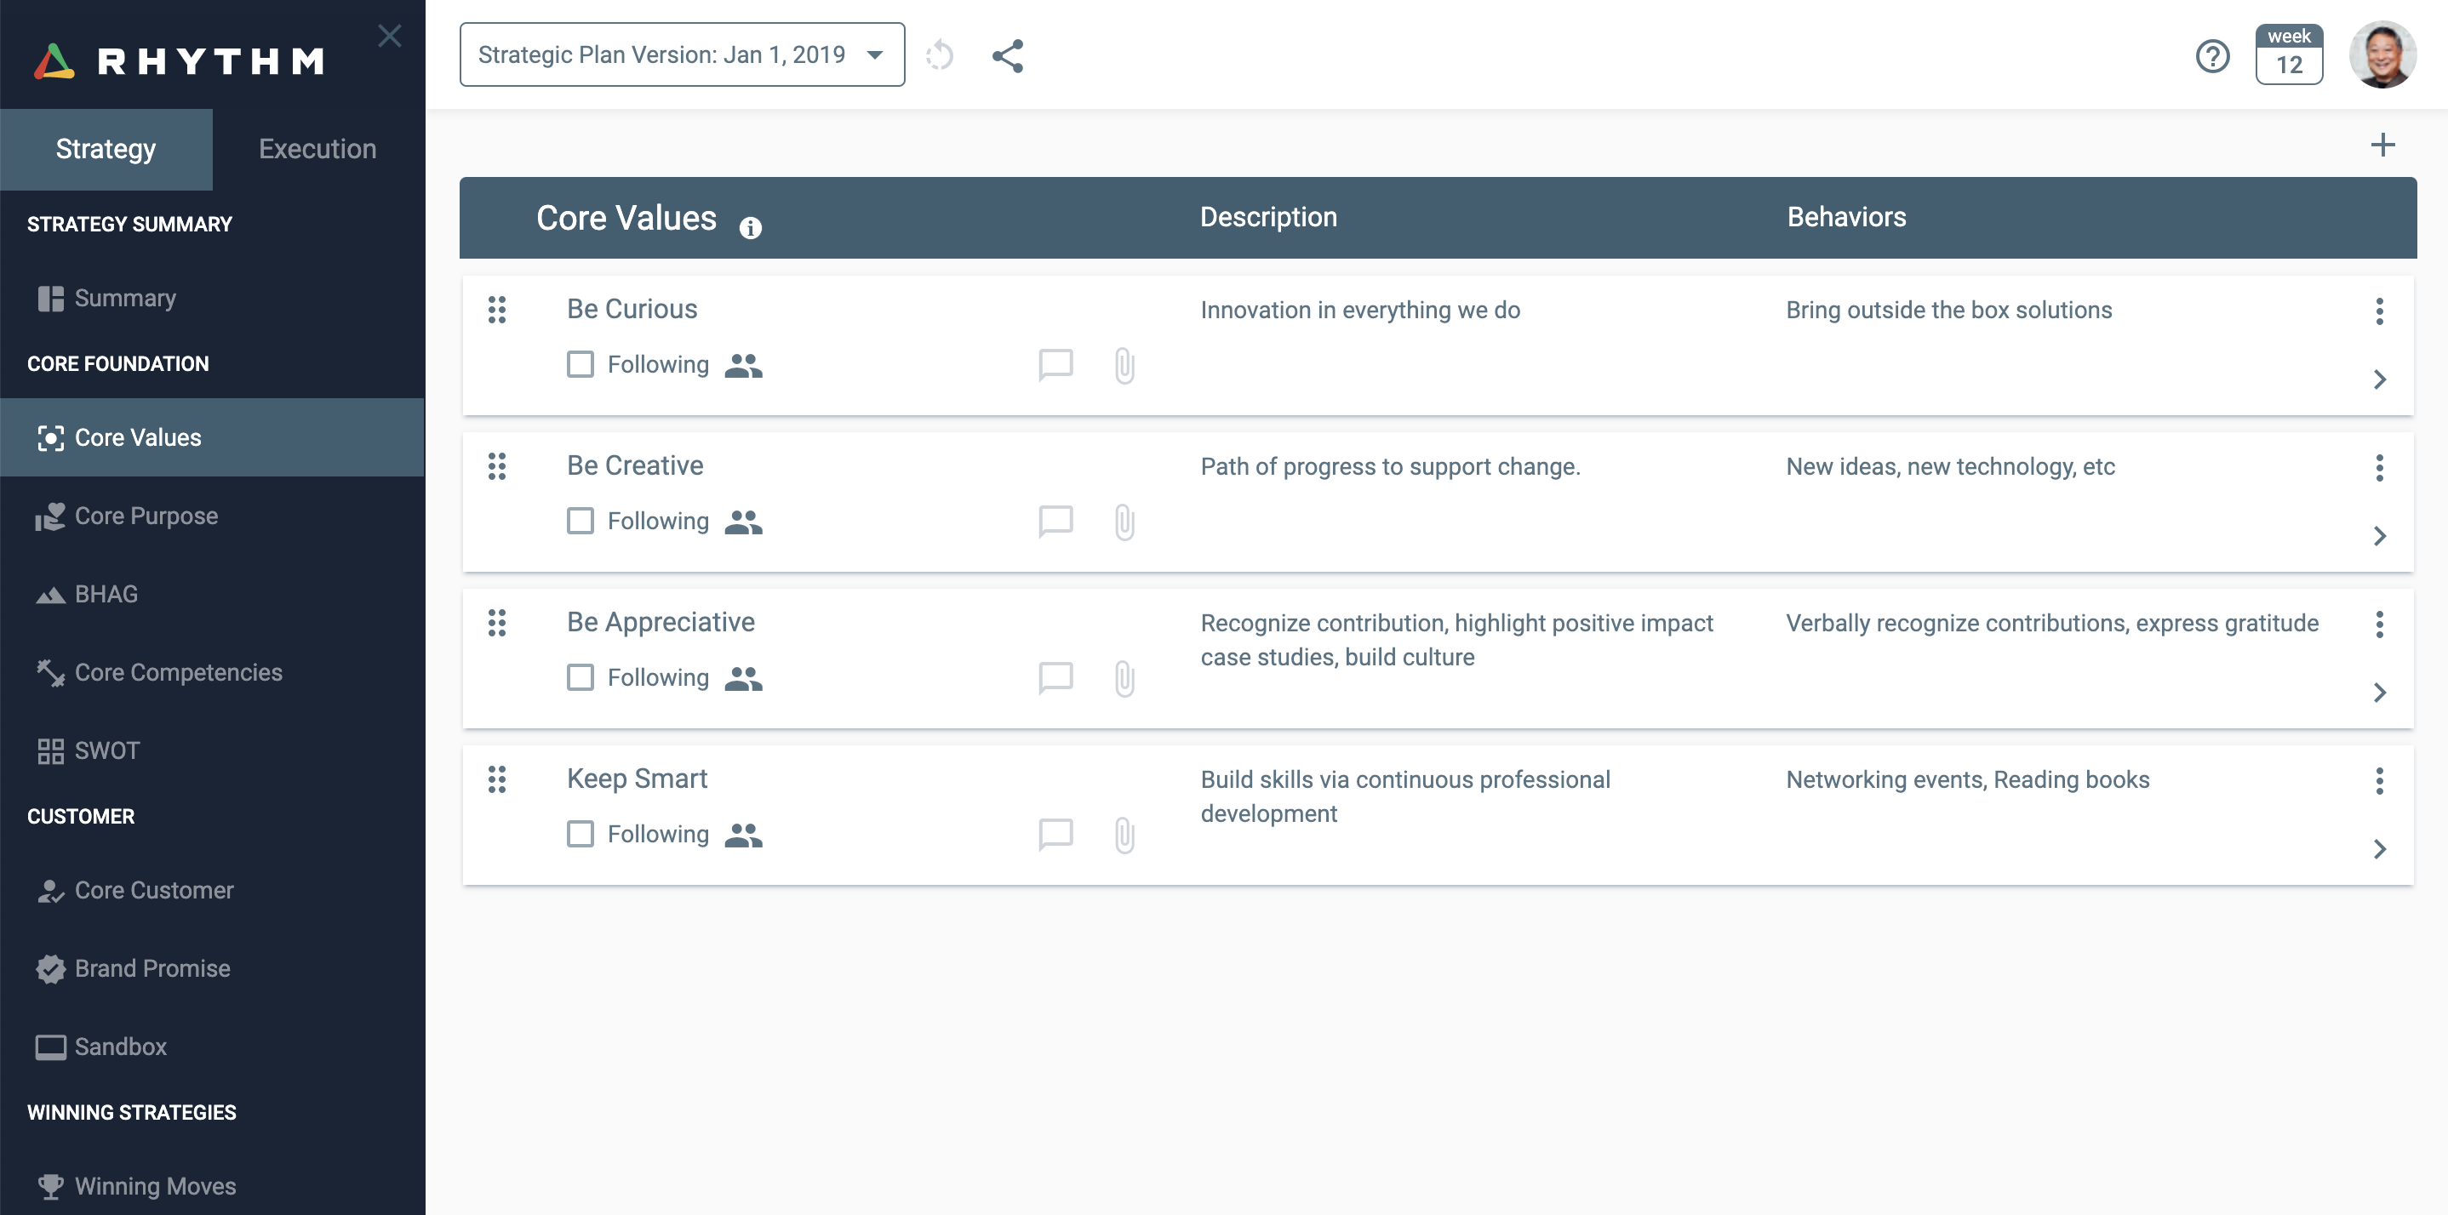The height and width of the screenshot is (1215, 2448).
Task: Switch to the Strategy tab
Action: (x=106, y=149)
